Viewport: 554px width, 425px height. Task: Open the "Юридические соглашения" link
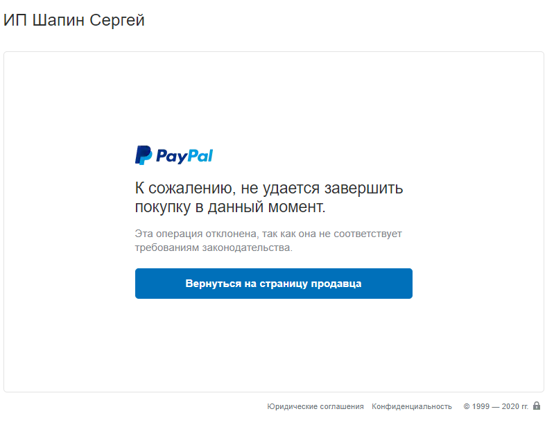(315, 407)
